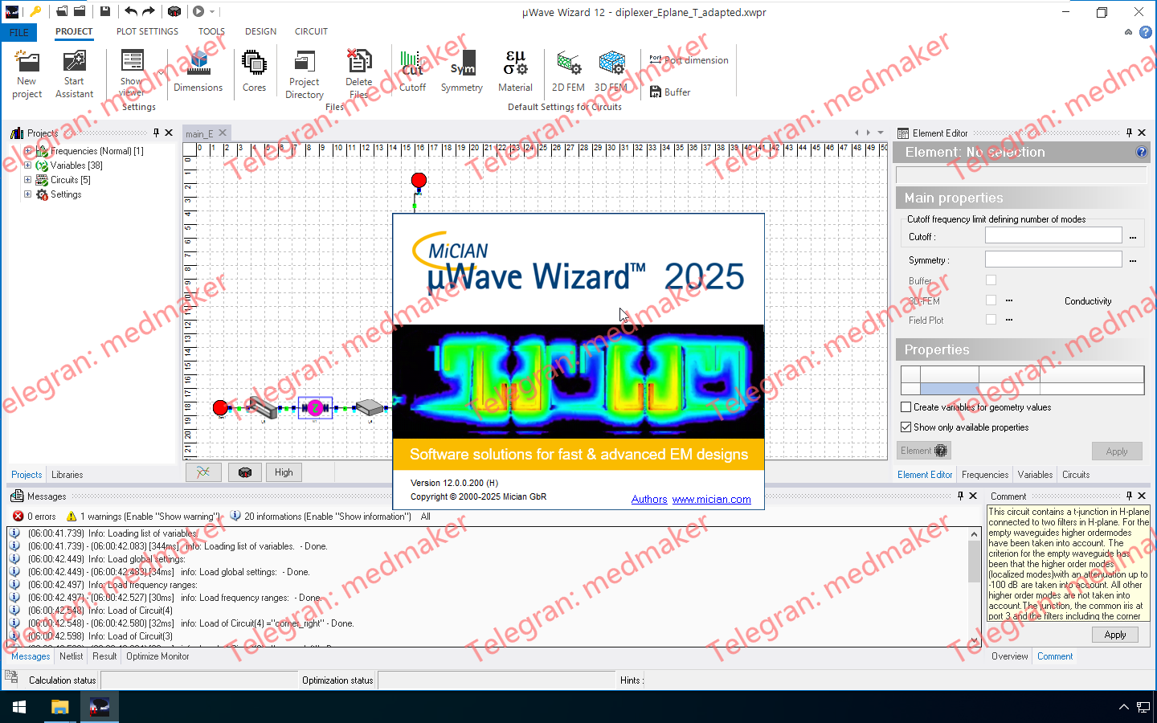The image size is (1157, 723).
Task: Click the 3D viewer box icon in title bar
Action: click(x=174, y=11)
